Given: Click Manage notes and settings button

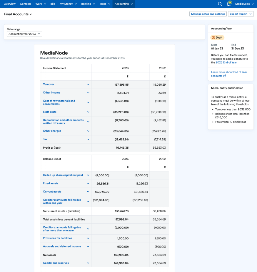Looking at the screenshot, I should 208,14.
